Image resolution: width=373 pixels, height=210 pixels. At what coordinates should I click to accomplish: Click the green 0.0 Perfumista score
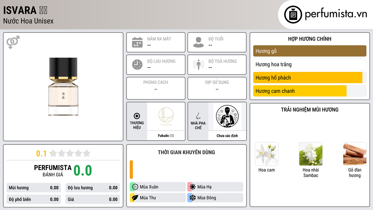(x=83, y=171)
